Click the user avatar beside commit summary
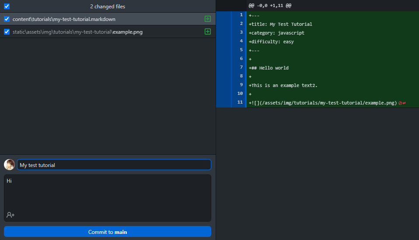 (x=9, y=165)
